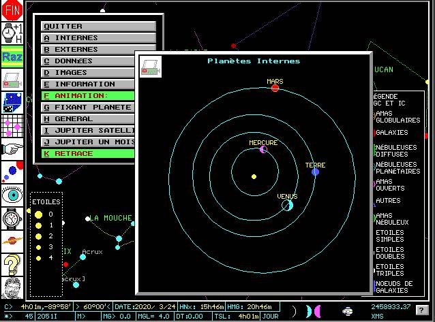The image size is (435, 322).
Task: Click the grid with pink dots icon
Action: pyautogui.click(x=12, y=126)
